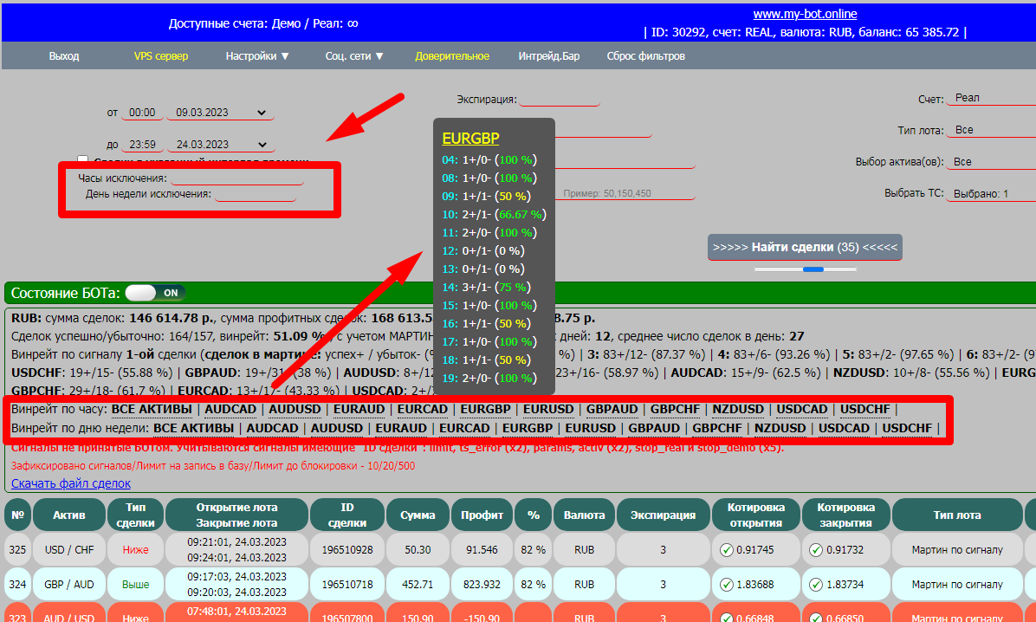Screen dimensions: 1036x622
Task: Toggle the Состояние БОТа ON switch
Action: click(x=155, y=293)
